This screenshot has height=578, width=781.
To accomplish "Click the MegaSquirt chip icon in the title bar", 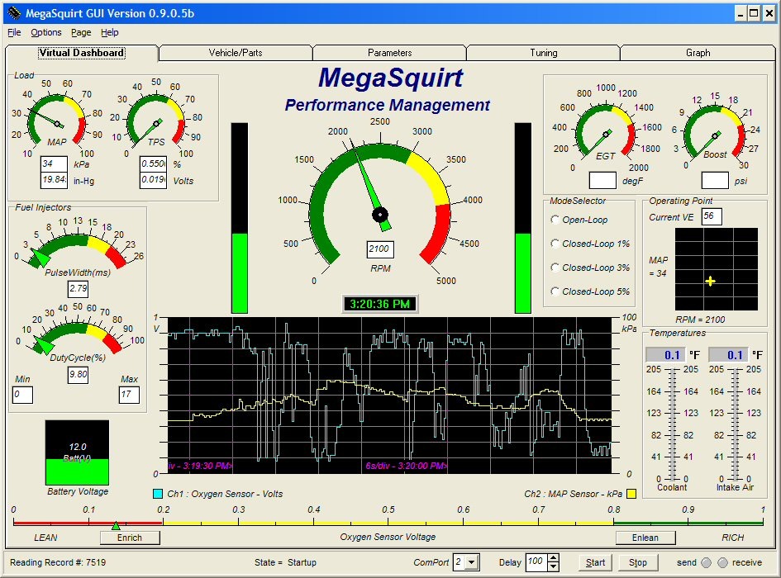I will (14, 13).
